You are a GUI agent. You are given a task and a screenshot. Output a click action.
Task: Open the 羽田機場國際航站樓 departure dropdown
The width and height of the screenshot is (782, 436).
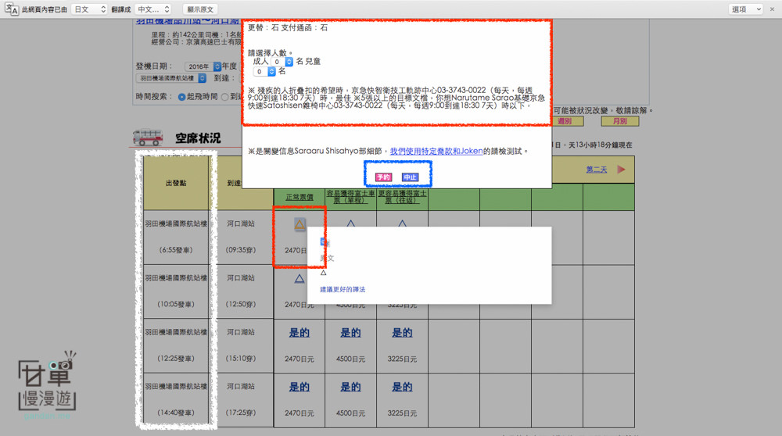[x=171, y=78]
